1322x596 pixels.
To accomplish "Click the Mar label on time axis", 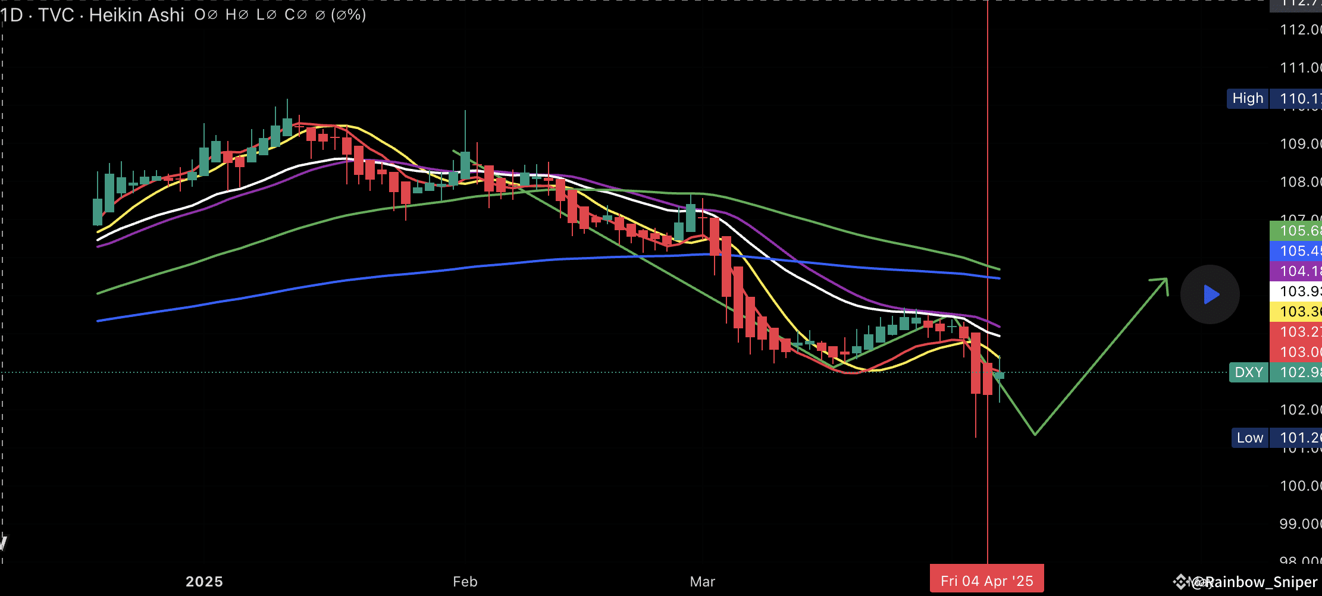I will point(702,582).
